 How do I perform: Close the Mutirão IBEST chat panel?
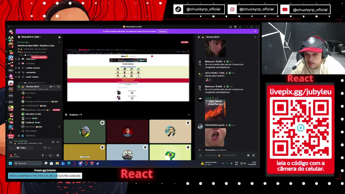pos(255,37)
